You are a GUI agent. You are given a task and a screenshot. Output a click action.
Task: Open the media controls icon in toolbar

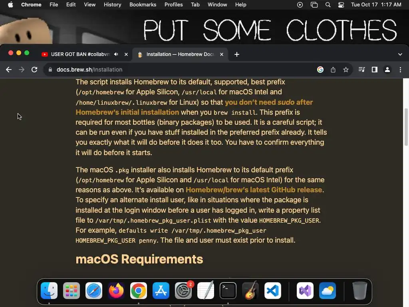361,70
